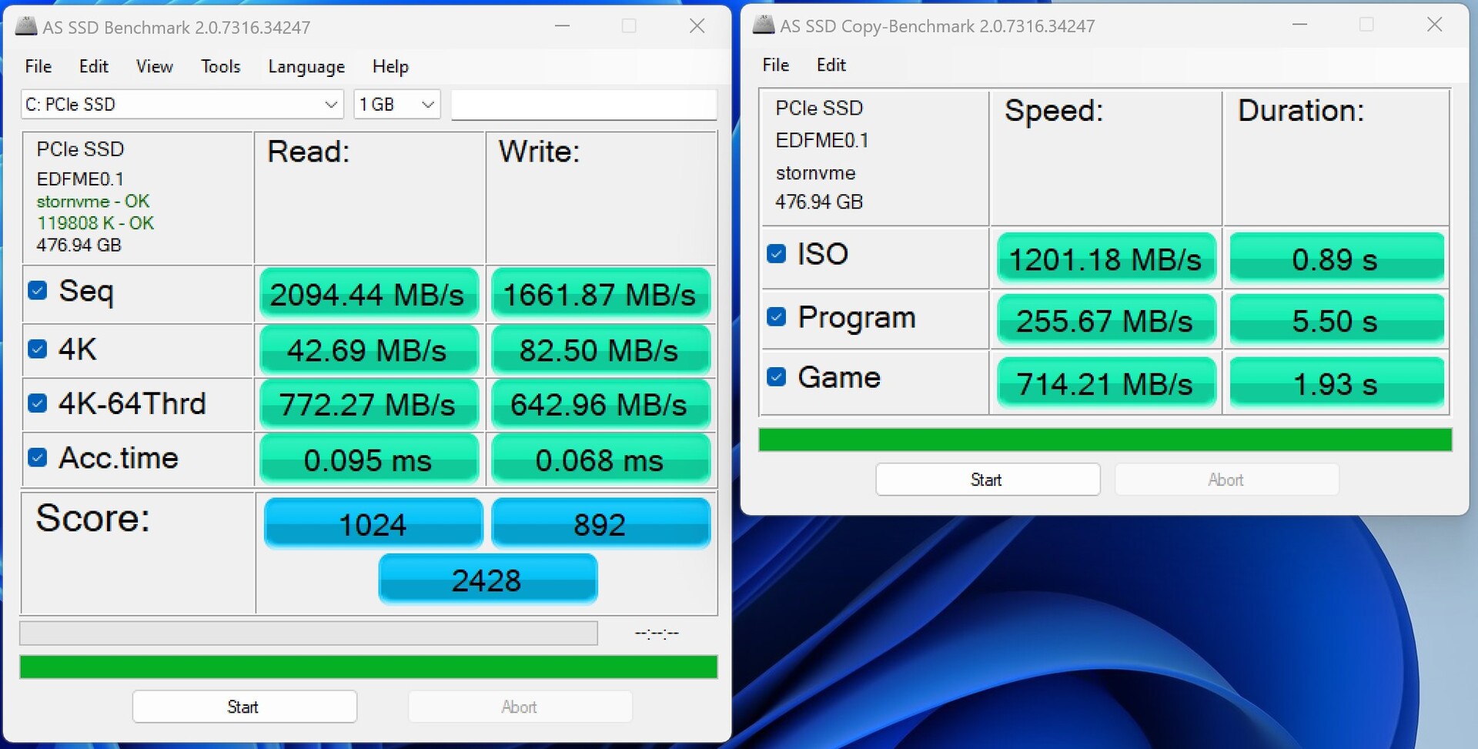Screen dimensions: 1478x749
Task: Open Edit menu in Copy-Benchmark window
Action: (831, 65)
